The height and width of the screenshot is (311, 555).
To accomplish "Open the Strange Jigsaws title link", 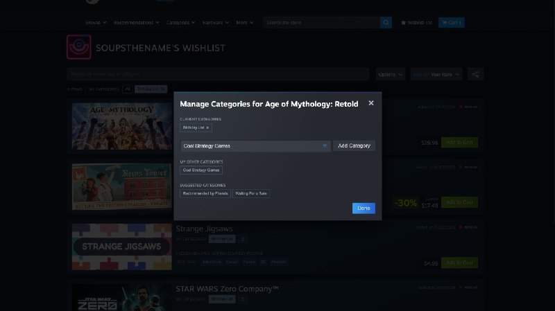I will tap(204, 229).
